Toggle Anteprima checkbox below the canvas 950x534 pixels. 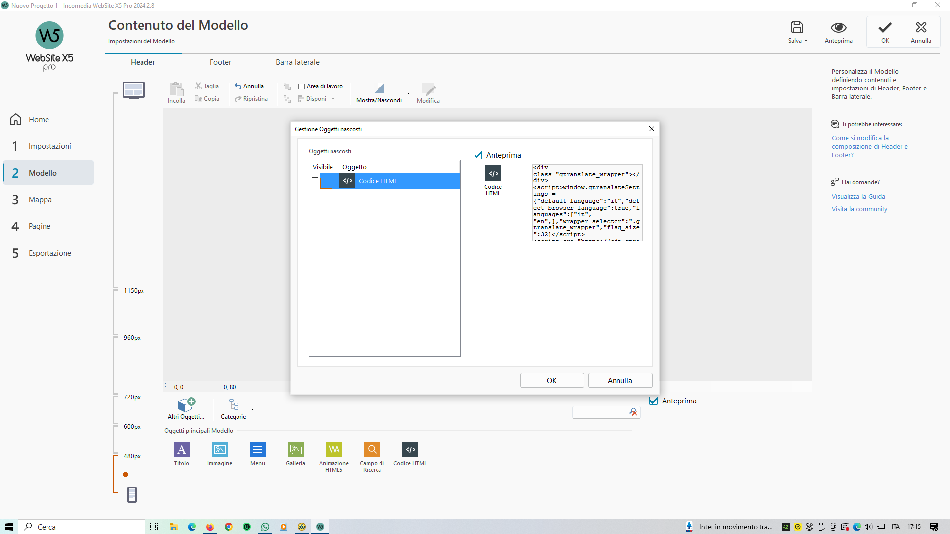(654, 401)
